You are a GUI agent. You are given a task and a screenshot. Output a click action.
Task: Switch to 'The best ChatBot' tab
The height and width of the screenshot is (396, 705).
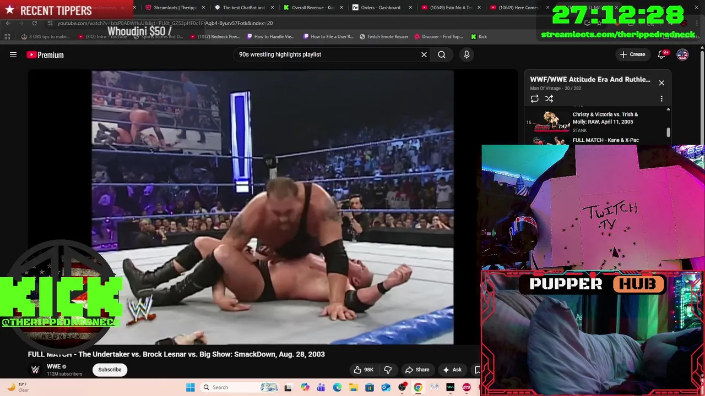click(x=243, y=8)
